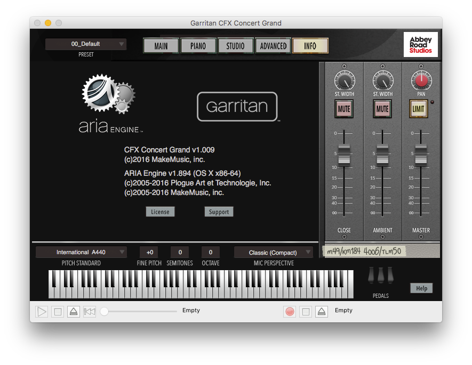Image resolution: width=472 pixels, height=365 pixels.
Task: Stop the MIDI player
Action: (x=58, y=312)
